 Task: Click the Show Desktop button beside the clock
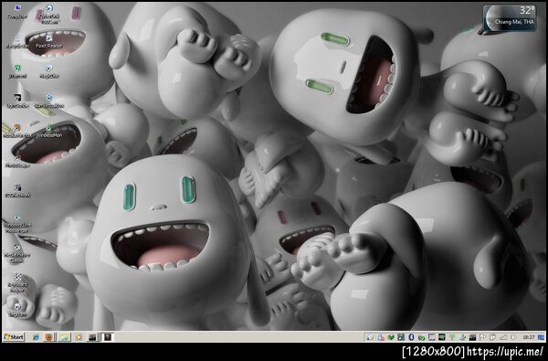[541, 337]
